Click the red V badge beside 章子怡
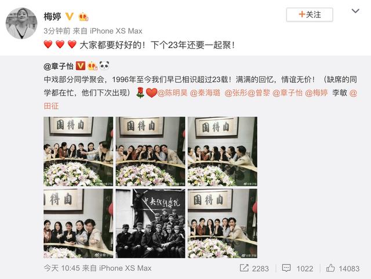The image size is (371, 279). coord(81,66)
